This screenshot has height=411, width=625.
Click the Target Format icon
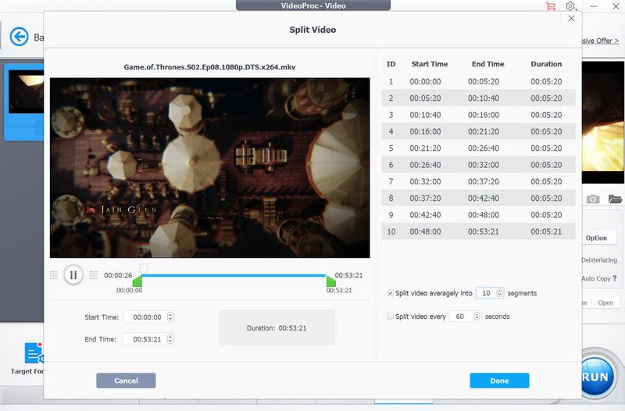[x=34, y=353]
